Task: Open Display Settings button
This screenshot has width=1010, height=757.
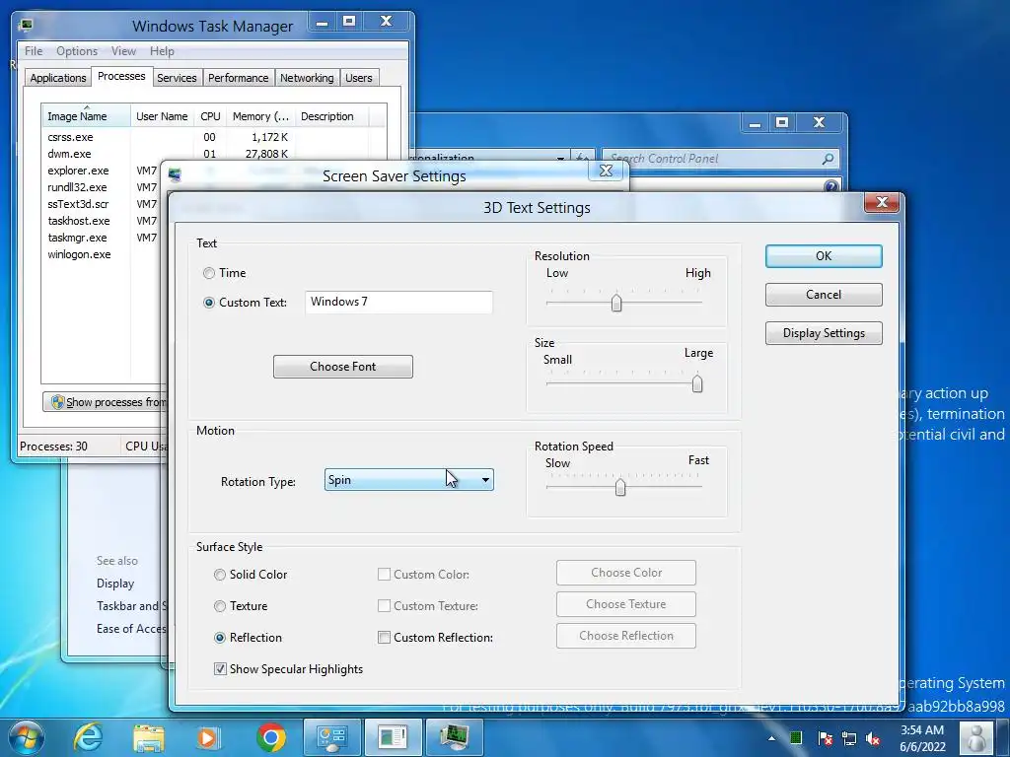Action: (x=824, y=333)
